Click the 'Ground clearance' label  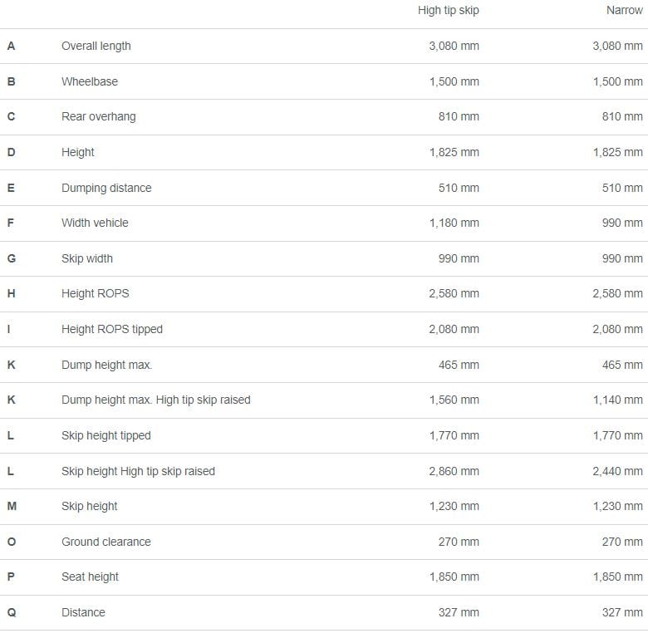(106, 542)
